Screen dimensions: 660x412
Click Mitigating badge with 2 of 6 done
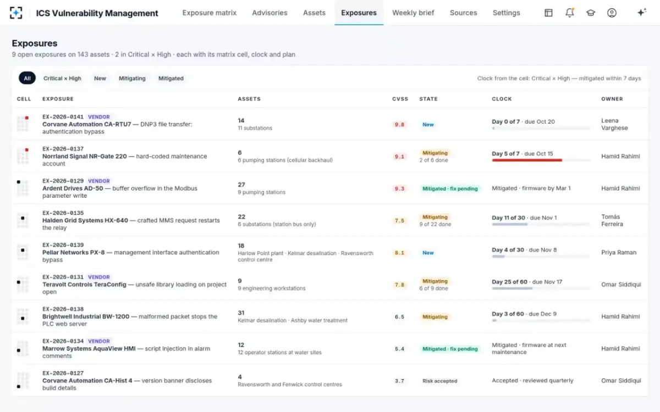pos(435,153)
